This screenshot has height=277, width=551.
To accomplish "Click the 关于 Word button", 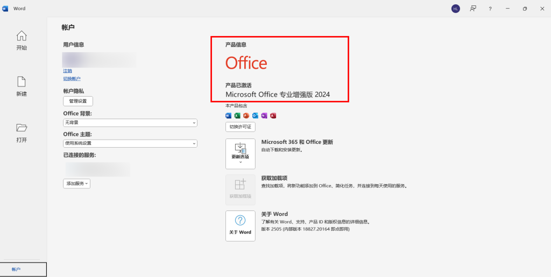I will pos(241,226).
